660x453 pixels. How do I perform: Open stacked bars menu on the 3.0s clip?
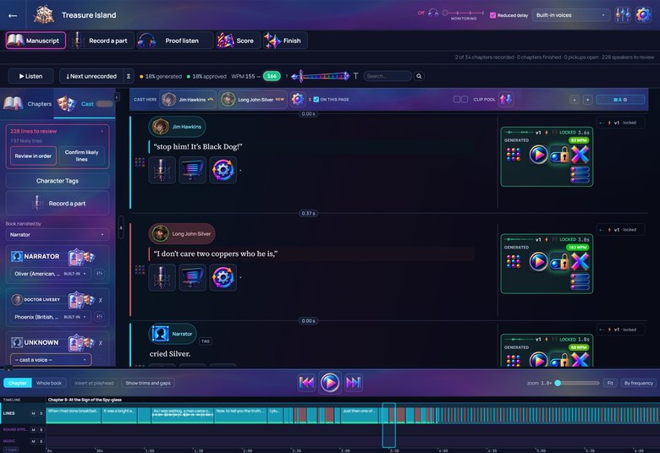[x=580, y=281]
